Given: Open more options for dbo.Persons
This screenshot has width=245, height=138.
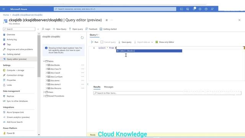Looking at the screenshot, I should (x=83, y=88).
